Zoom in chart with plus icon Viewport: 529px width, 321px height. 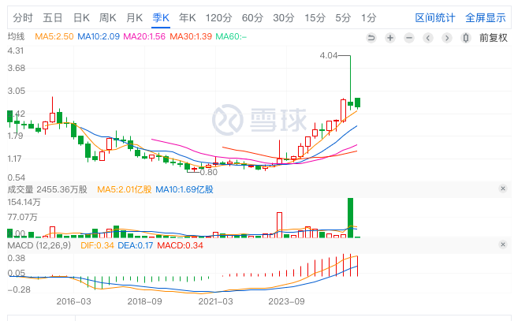click(390, 38)
